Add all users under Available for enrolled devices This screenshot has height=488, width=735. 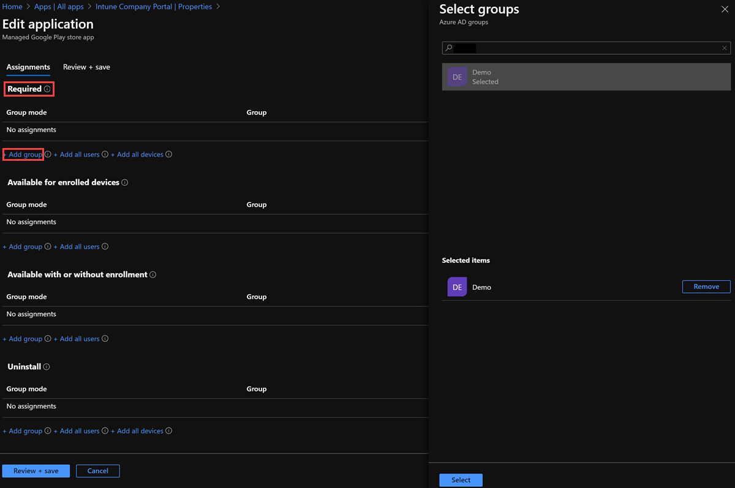click(77, 247)
